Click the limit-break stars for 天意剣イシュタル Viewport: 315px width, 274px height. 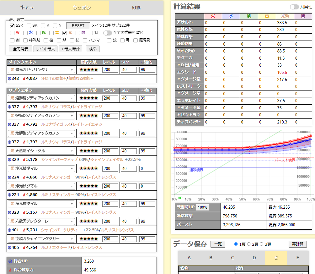point(88,151)
